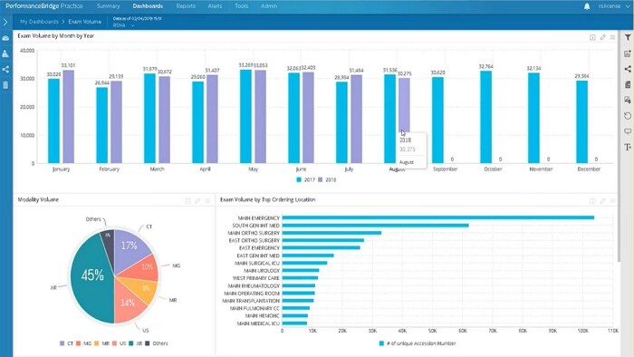Edit Top Ordering Location widget with pencil icon
The image size is (634, 357).
602,200
